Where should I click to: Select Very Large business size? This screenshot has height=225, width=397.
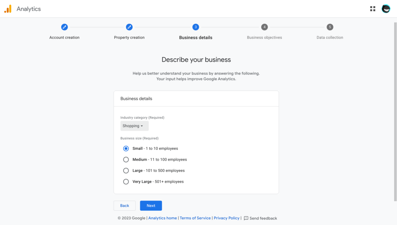(126, 181)
